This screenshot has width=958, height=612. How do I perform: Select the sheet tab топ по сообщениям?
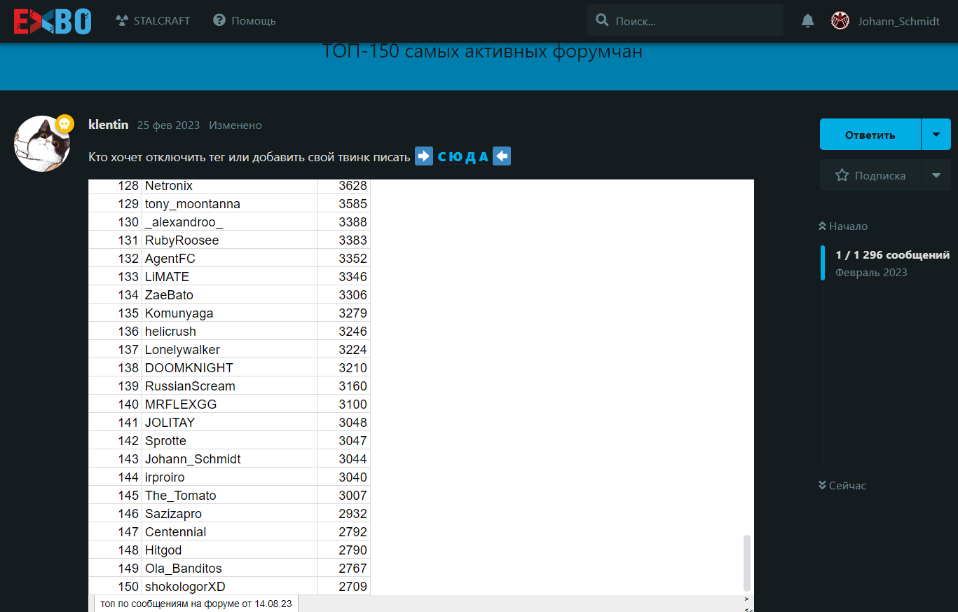click(x=196, y=604)
